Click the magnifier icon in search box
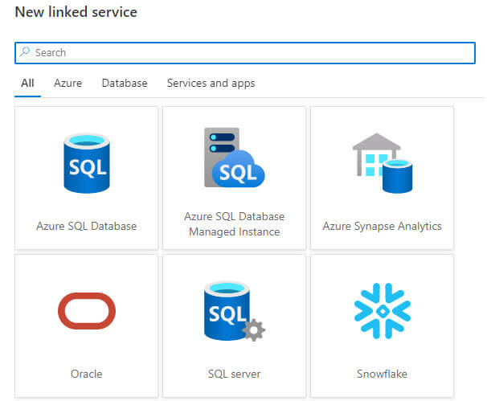The width and height of the screenshot is (487, 401). 25,52
